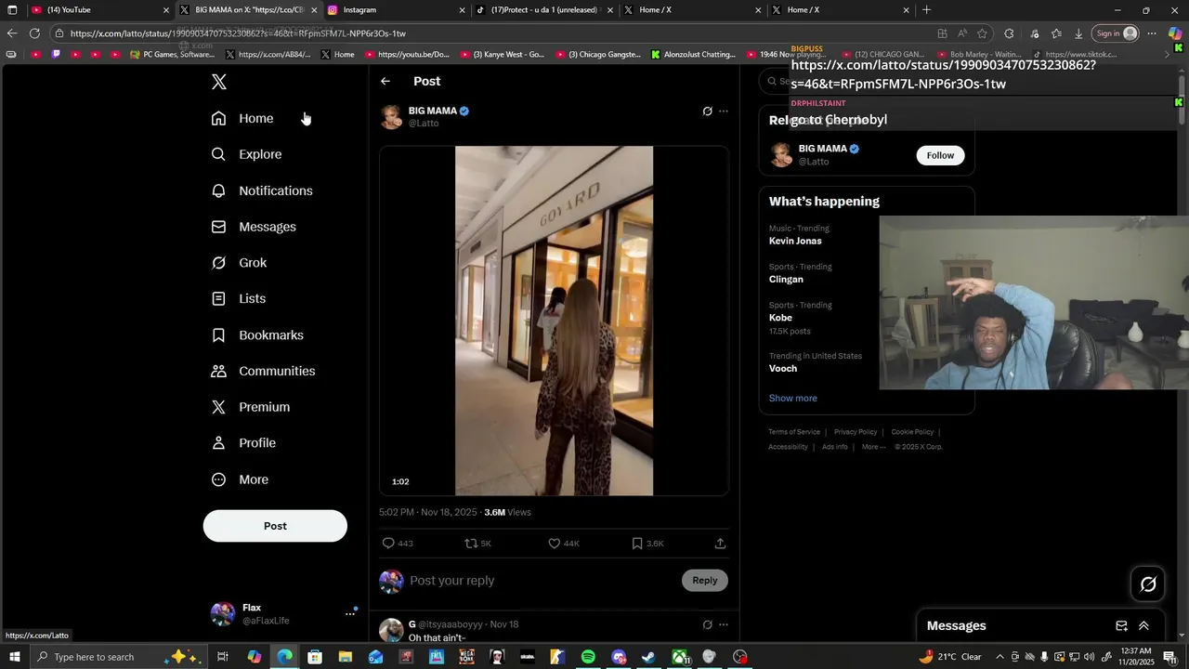Click the share icon on the post
Viewport: 1189px width, 669px height.
[720, 544]
